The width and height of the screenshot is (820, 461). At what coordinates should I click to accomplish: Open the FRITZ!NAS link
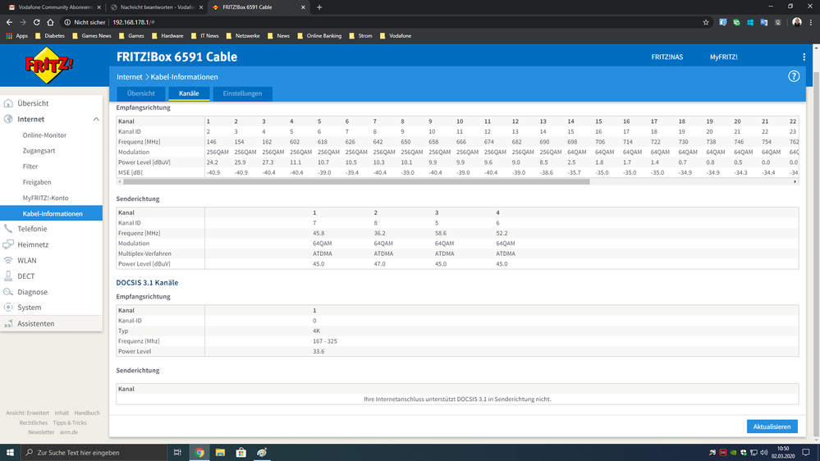click(x=667, y=57)
